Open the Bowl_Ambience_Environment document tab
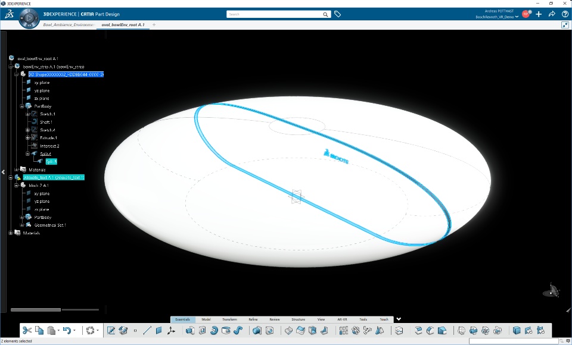 coord(69,25)
